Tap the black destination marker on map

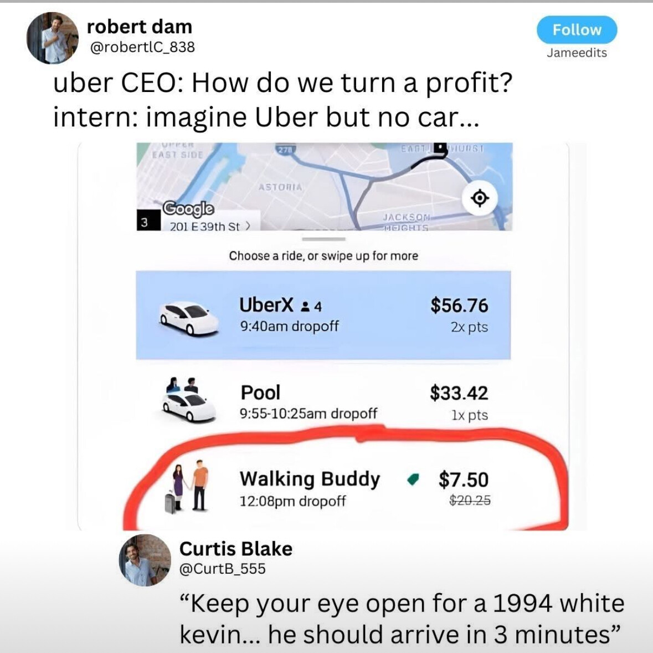(x=440, y=147)
